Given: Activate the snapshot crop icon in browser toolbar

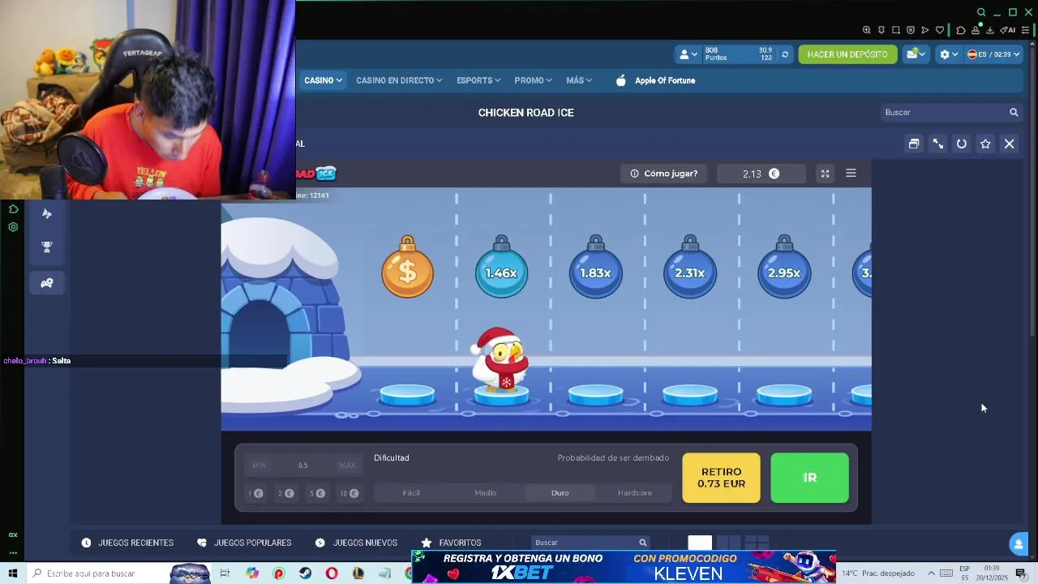Looking at the screenshot, I should 896,30.
